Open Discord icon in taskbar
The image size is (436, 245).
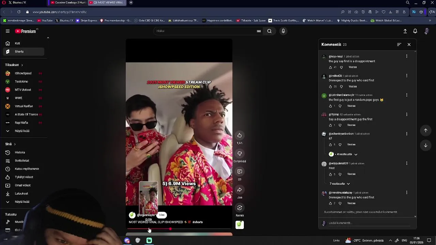pos(127,241)
